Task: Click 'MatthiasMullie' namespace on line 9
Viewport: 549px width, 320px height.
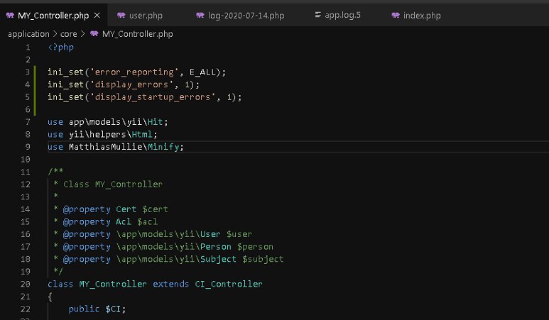Action: [x=105, y=147]
